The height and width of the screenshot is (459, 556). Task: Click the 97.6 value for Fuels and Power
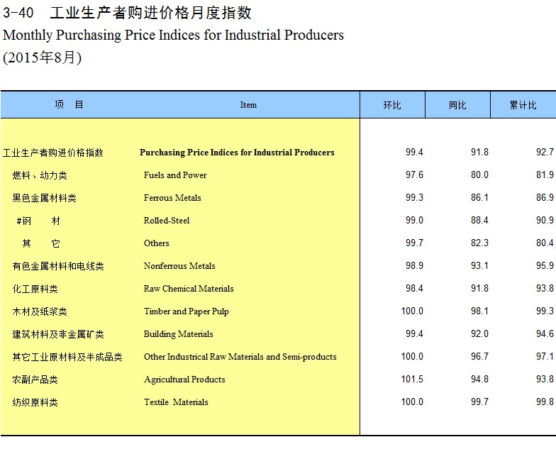pos(414,175)
